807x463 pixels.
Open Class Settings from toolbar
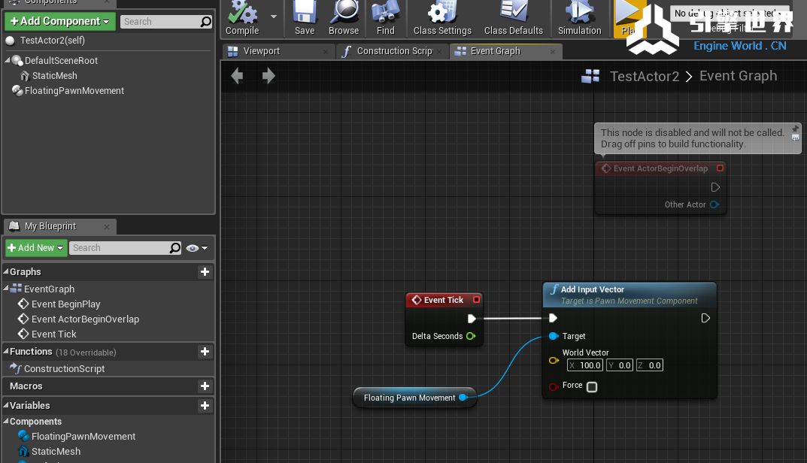(x=443, y=18)
